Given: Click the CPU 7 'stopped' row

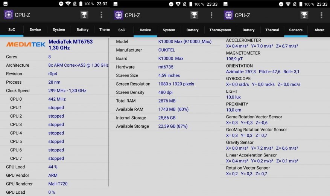Looking at the screenshot, I should (54, 158).
